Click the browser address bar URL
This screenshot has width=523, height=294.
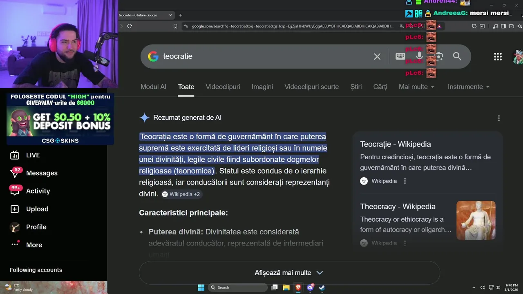point(293,26)
